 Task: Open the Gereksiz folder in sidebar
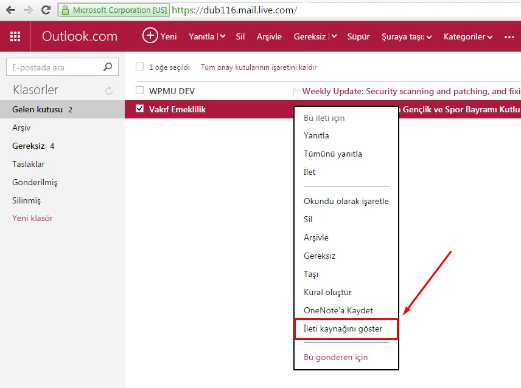(29, 146)
